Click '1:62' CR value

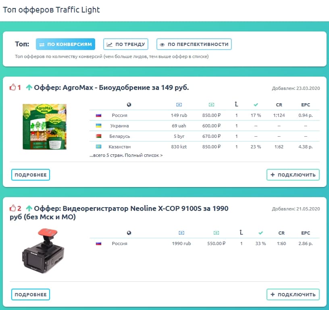tap(279, 147)
